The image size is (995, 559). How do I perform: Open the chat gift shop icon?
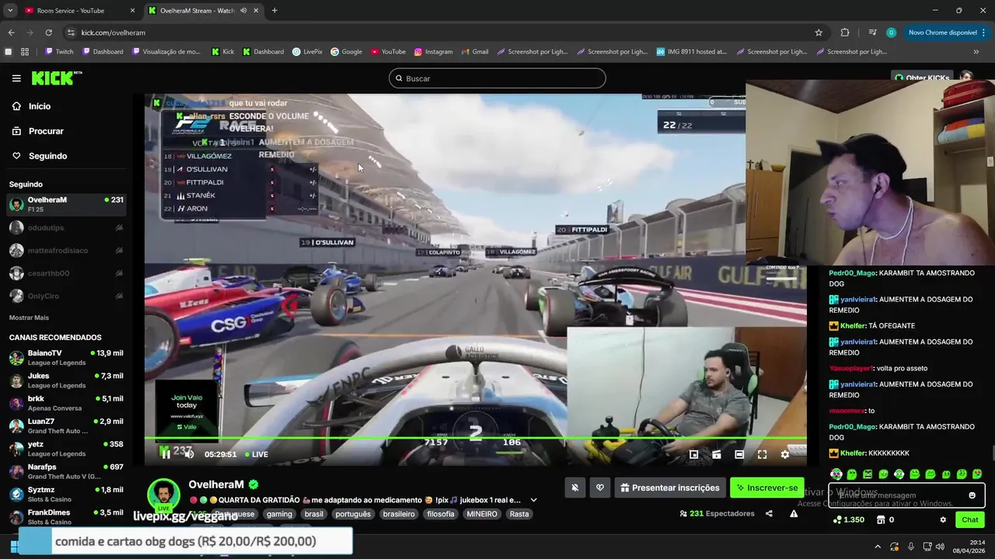[882, 519]
